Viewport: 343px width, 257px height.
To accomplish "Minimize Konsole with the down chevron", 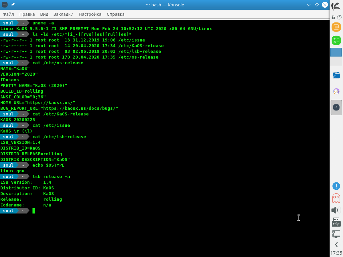I will pos(308,5).
